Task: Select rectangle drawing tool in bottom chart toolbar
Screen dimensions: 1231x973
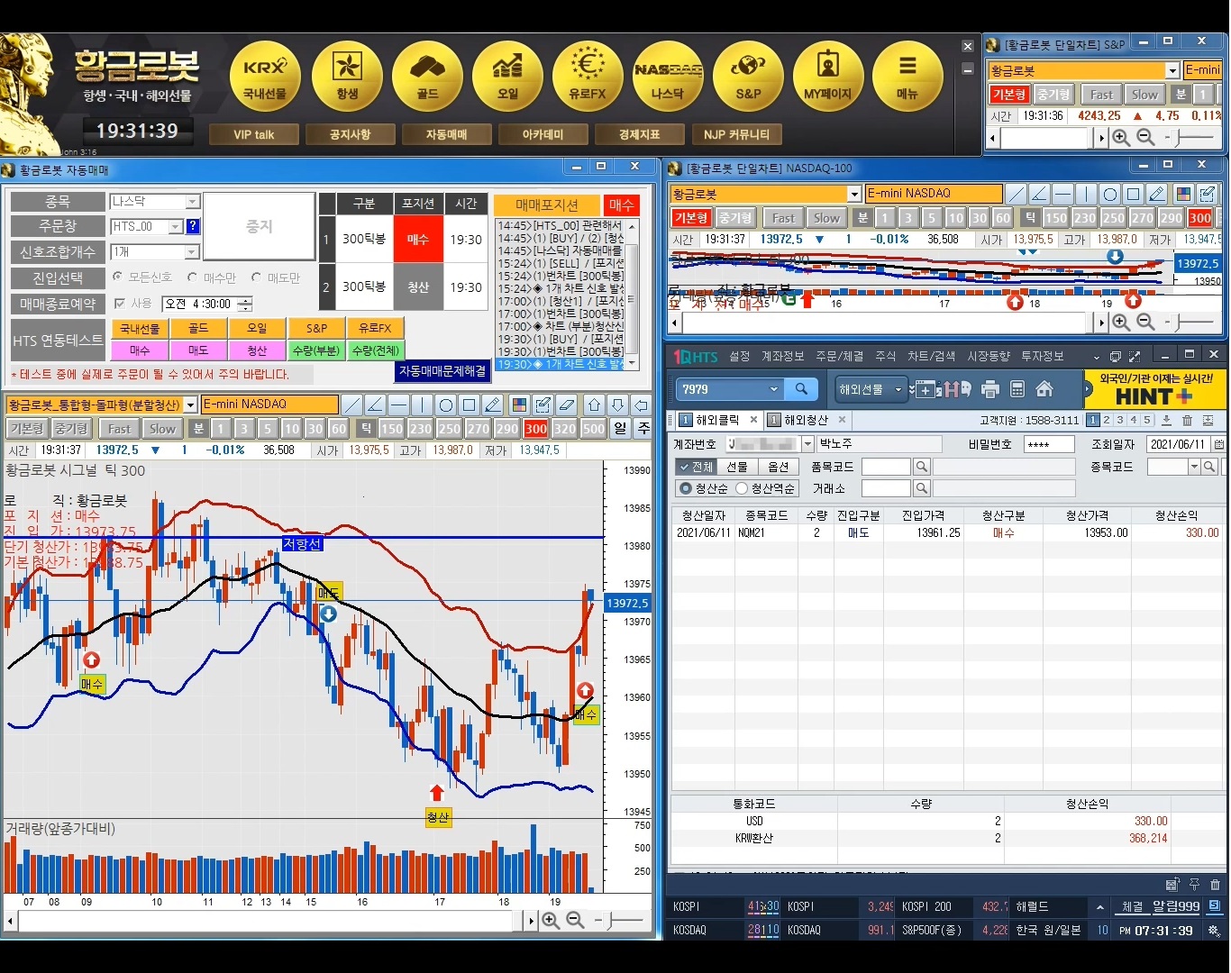Action: 469,405
